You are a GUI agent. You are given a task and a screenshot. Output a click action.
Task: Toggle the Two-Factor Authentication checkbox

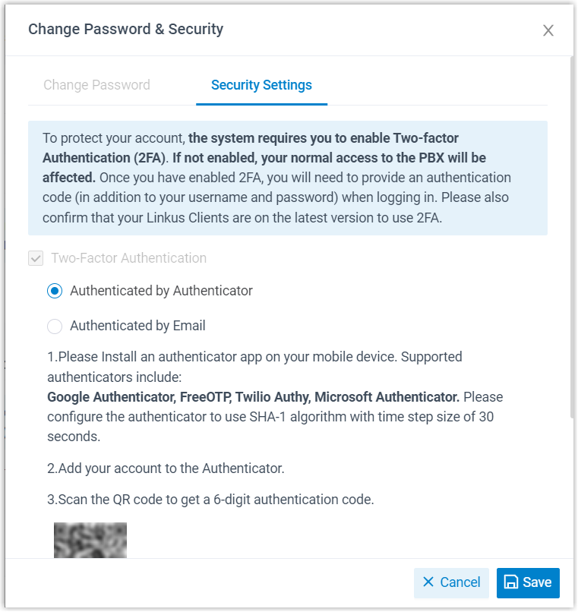[x=36, y=258]
